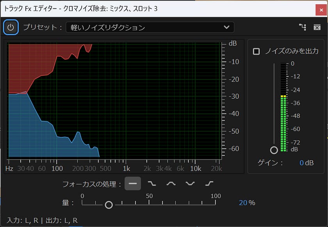Click the gain slider handle
328x227 pixels.
(x=274, y=150)
